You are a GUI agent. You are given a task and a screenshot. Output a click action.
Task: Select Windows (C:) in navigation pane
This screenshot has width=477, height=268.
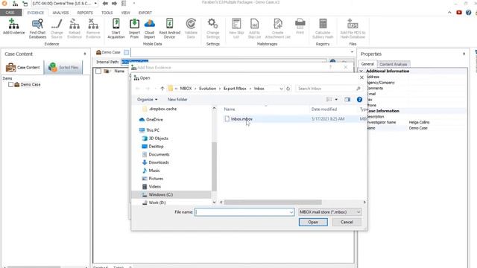coord(160,194)
